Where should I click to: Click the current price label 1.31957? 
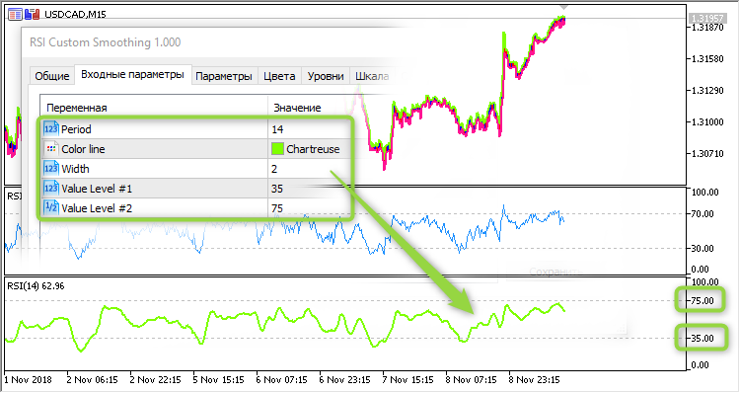(706, 18)
